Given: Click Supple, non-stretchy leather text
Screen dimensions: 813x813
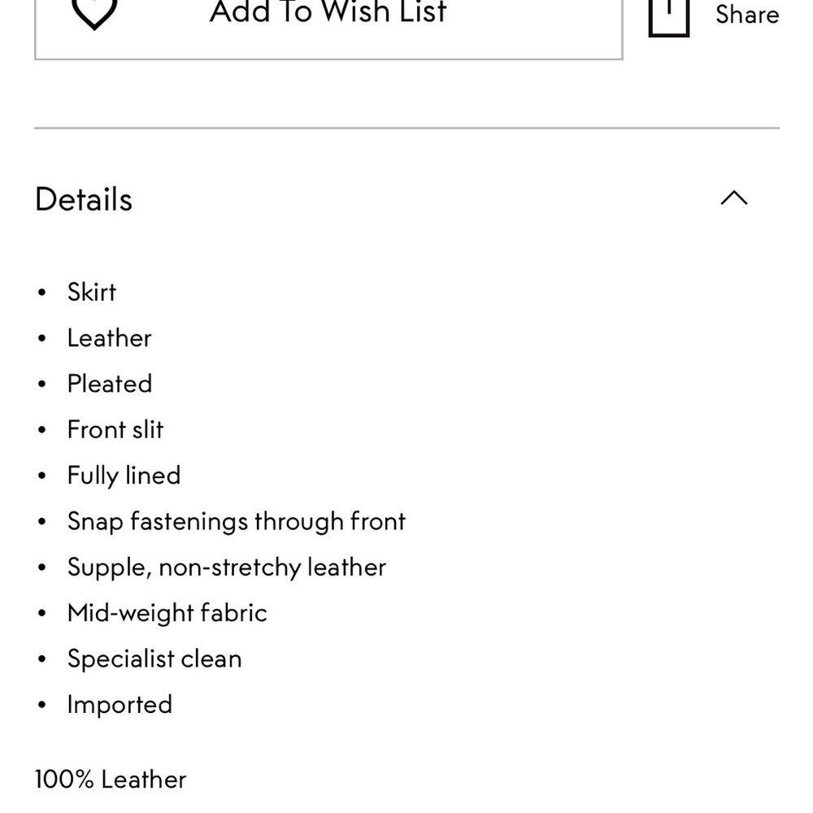Looking at the screenshot, I should pos(227,567).
